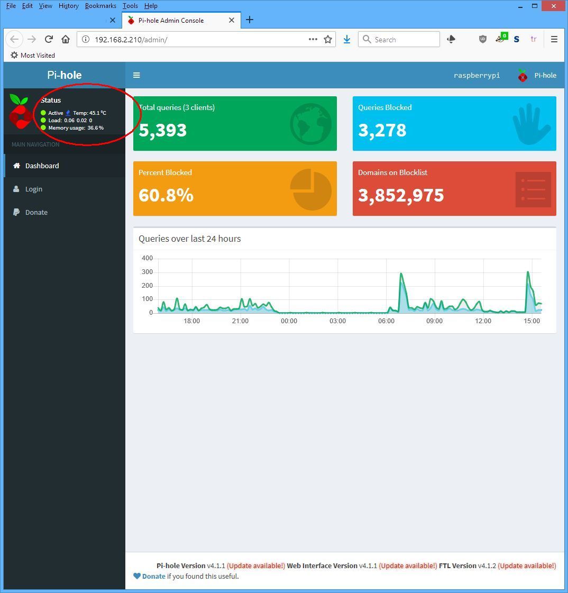Click the raspberry icon in top-right header
Screen dimensions: 568x593
tap(523, 76)
